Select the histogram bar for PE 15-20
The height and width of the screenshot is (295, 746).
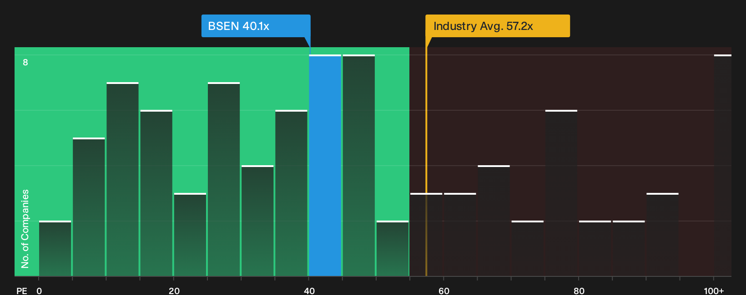coord(156,193)
